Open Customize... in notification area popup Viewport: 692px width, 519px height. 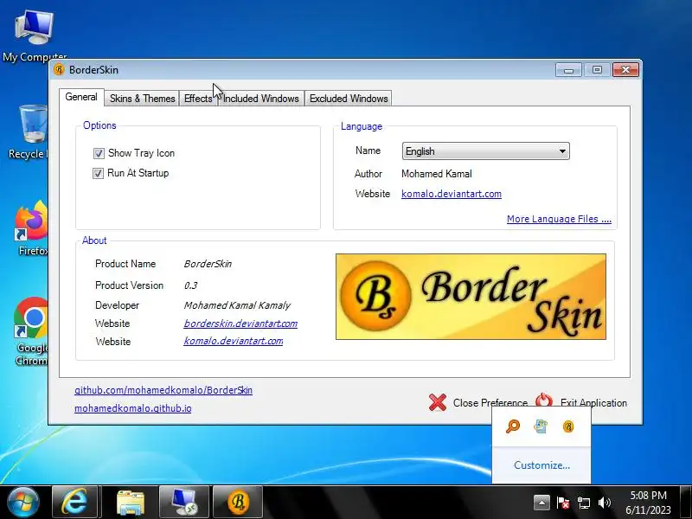point(541,465)
